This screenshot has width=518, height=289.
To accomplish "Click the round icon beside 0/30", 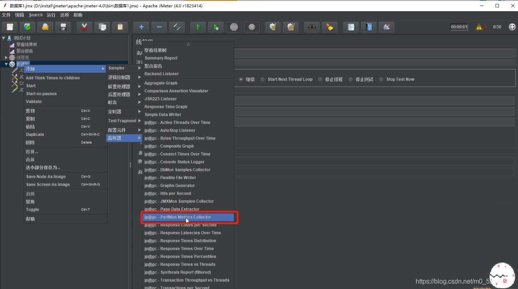I will (x=512, y=27).
